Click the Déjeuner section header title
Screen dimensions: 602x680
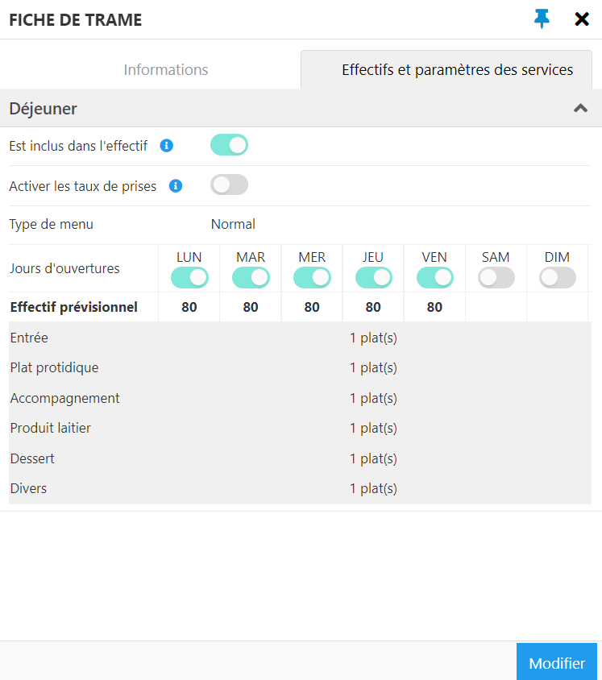(43, 109)
